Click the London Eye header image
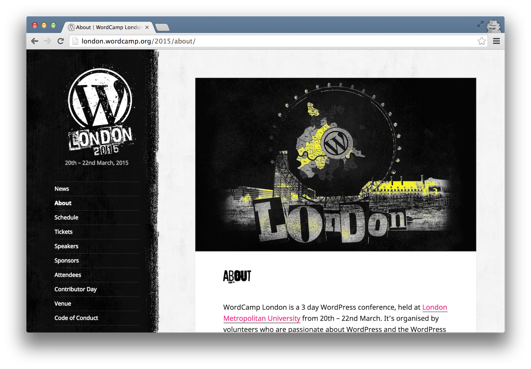The image size is (531, 369). click(x=335, y=164)
